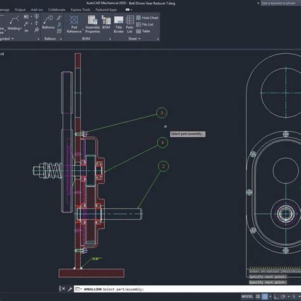Open snap mode settings dropdown arrow
Viewport: 301px width, 301px height.
tap(270, 297)
